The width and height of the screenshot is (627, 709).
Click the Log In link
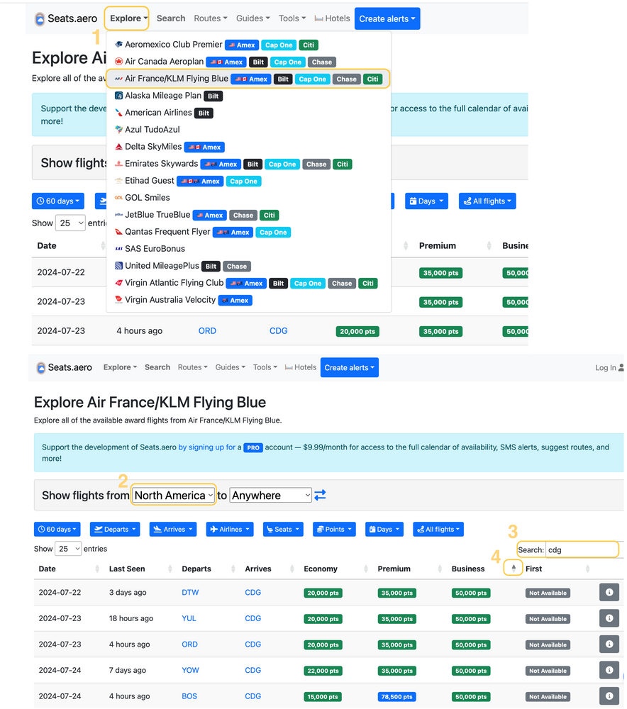[605, 367]
